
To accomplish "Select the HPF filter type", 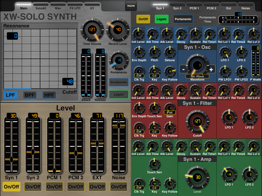I will pyautogui.click(x=49, y=95).
